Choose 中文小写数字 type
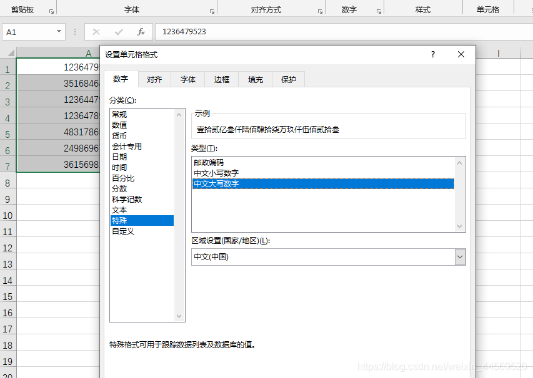 pos(323,173)
